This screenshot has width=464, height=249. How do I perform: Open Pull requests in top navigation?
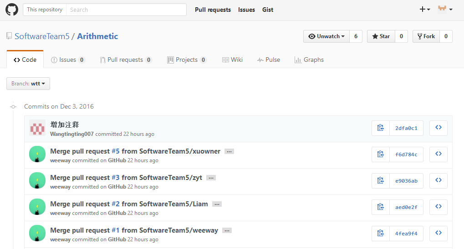(213, 10)
